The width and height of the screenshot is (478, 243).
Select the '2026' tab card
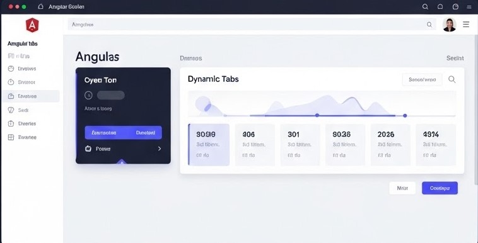tap(390, 145)
